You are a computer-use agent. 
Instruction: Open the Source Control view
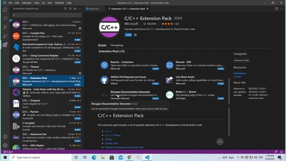click(x=5, y=27)
